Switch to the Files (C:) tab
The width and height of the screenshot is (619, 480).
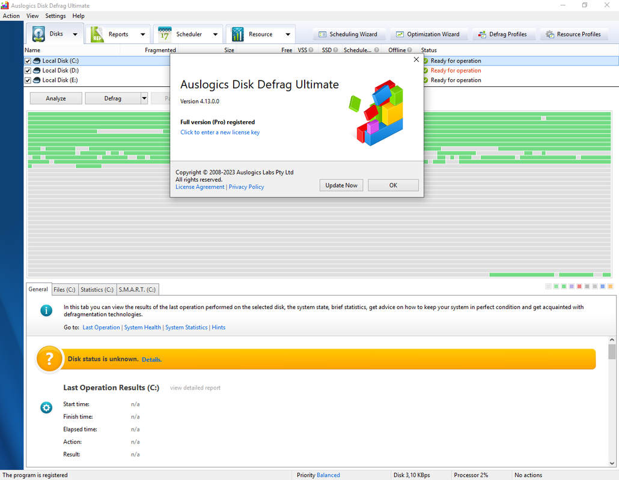coord(64,290)
